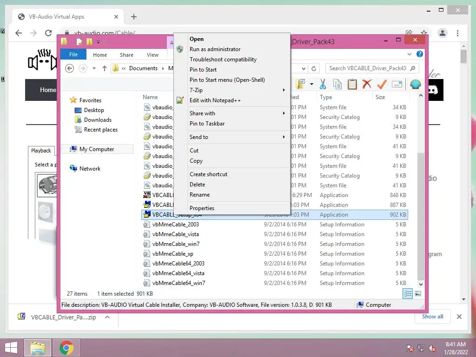
Task: Click Explorer back arrow button
Action: pyautogui.click(x=70, y=68)
